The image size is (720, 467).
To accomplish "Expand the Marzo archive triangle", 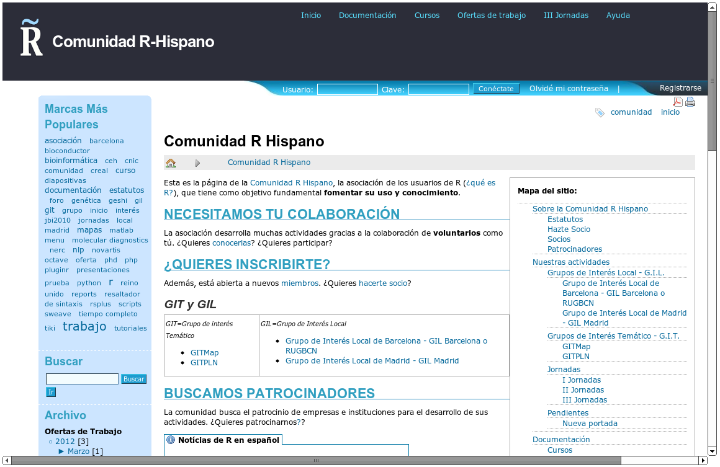I will 61,451.
